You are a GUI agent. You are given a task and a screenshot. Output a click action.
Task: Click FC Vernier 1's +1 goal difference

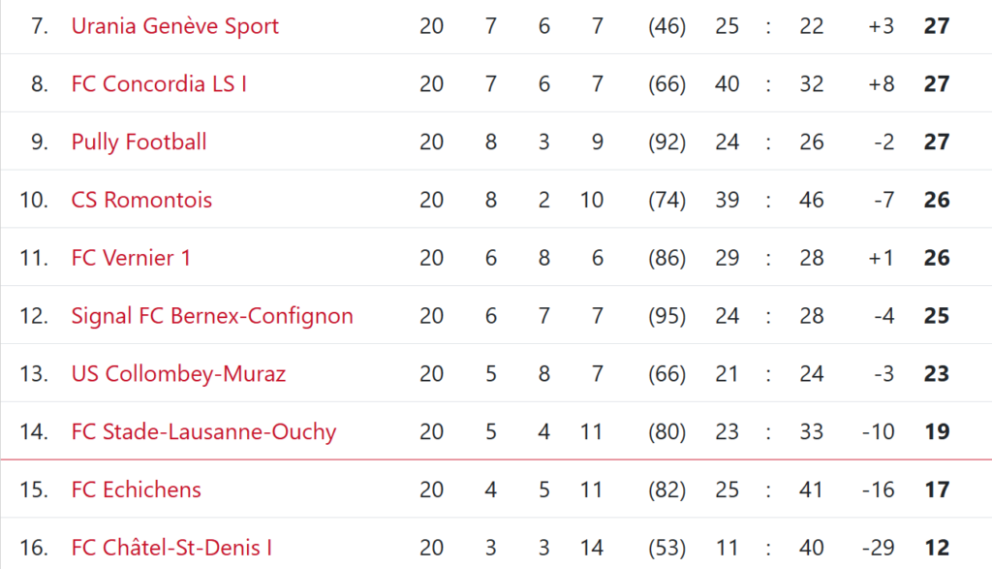pos(881,258)
